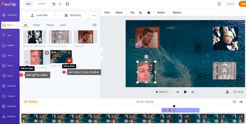The width and height of the screenshot is (246, 124).
Task: Click the cloud storage icon
Action: [x=94, y=25]
